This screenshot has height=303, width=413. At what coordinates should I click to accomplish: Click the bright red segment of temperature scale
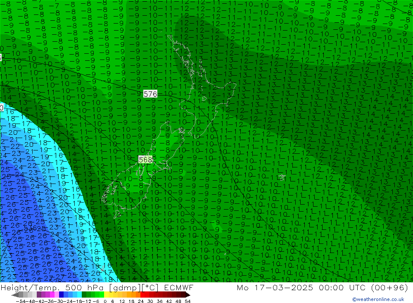(142, 295)
